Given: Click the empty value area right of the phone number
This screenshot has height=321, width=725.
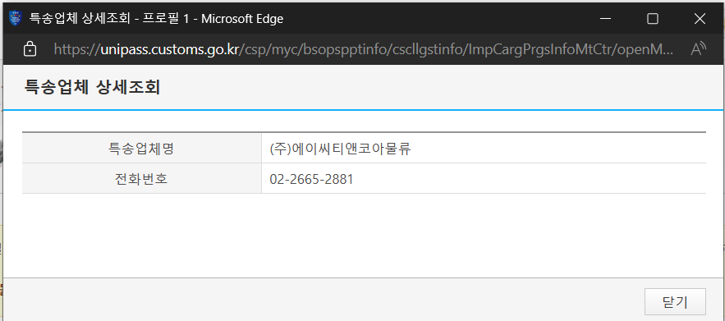Looking at the screenshot, I should (x=530, y=179).
